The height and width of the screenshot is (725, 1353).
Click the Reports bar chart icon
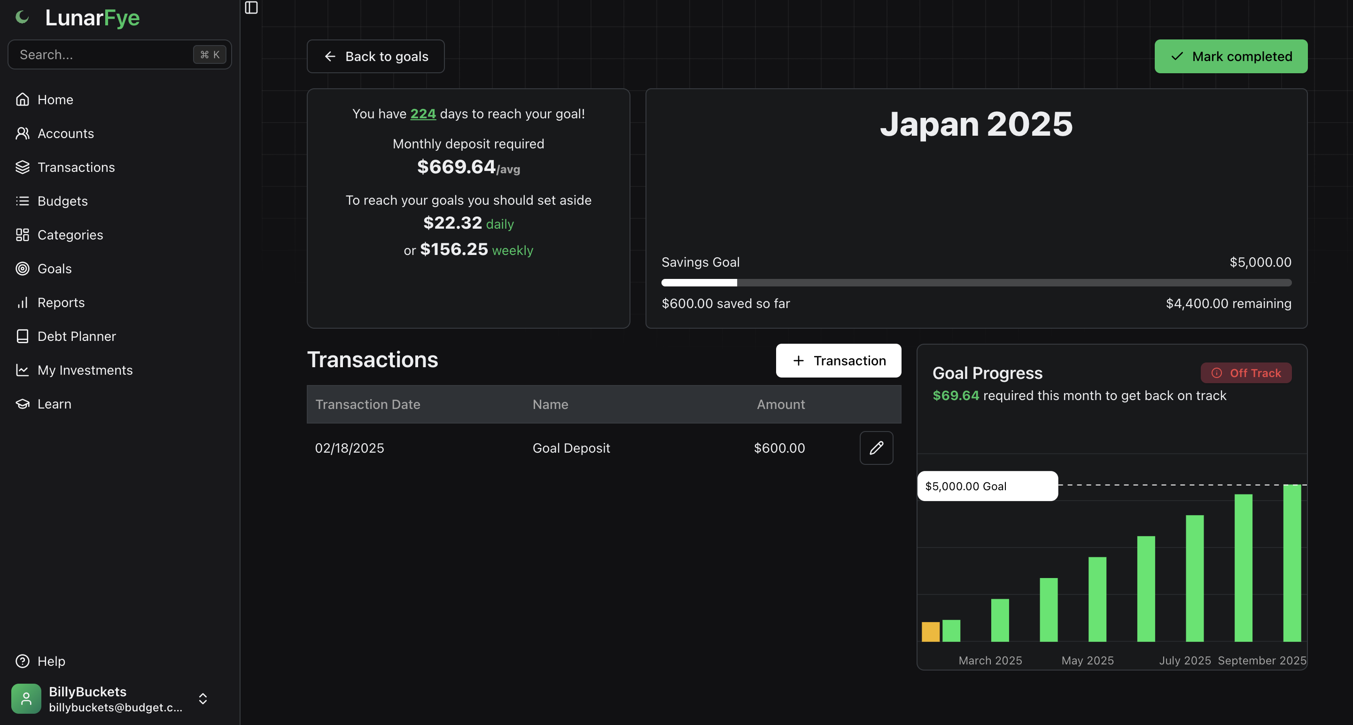(23, 302)
